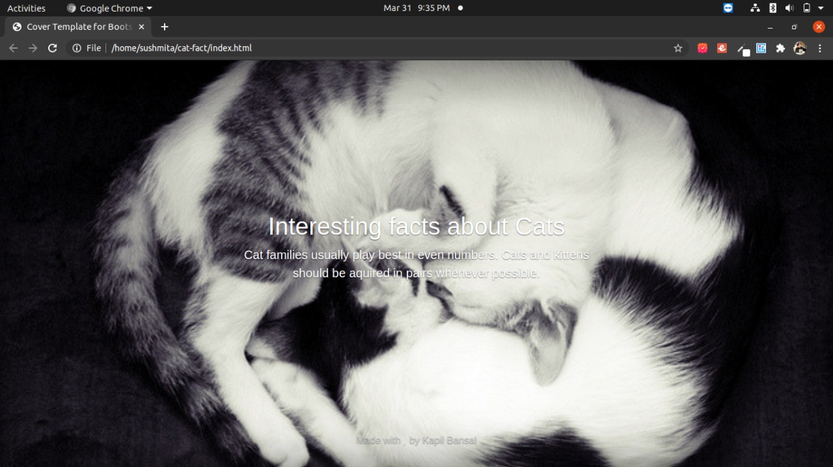833x467 pixels.
Task: Bookmark this page with the star
Action: (678, 47)
